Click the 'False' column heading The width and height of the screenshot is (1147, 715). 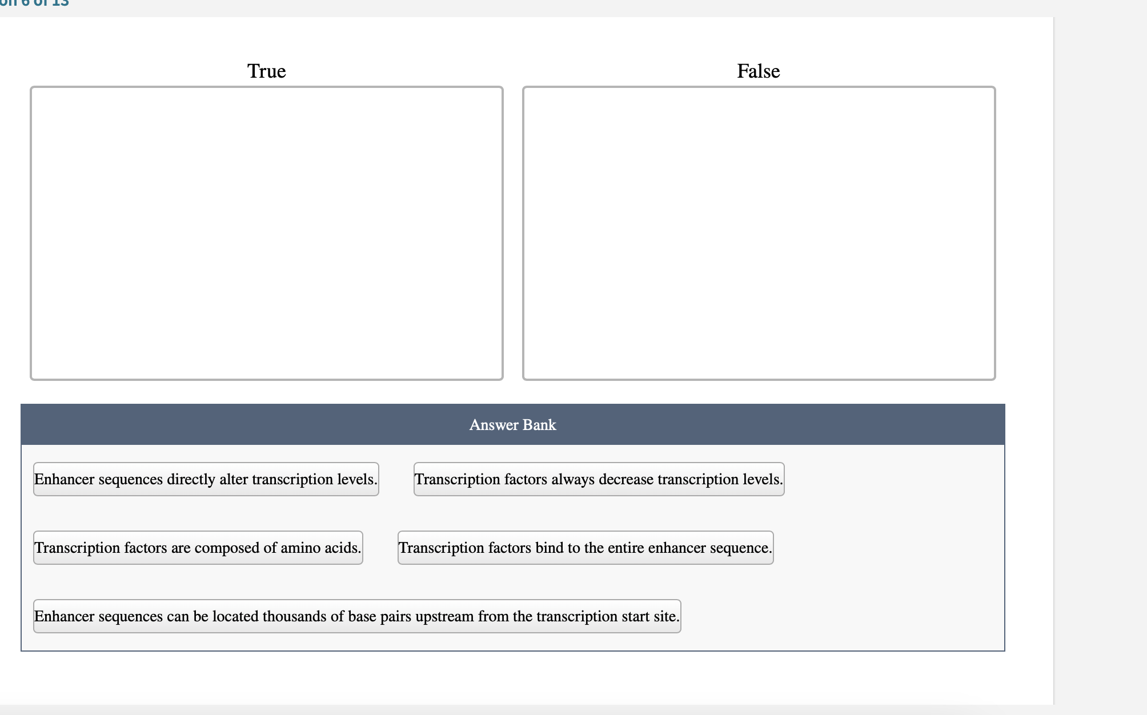pos(758,71)
